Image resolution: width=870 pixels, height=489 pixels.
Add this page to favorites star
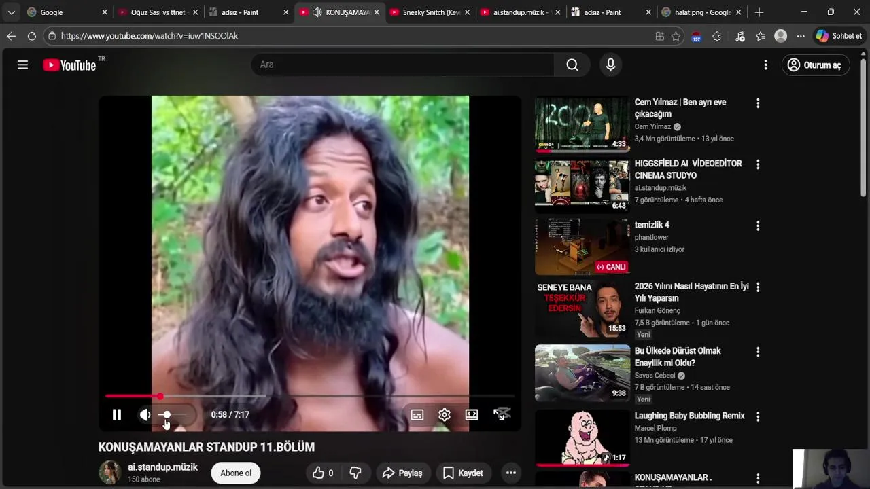pyautogui.click(x=676, y=36)
